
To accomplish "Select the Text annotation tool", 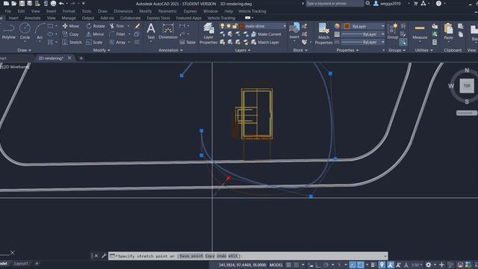I will coord(151,31).
